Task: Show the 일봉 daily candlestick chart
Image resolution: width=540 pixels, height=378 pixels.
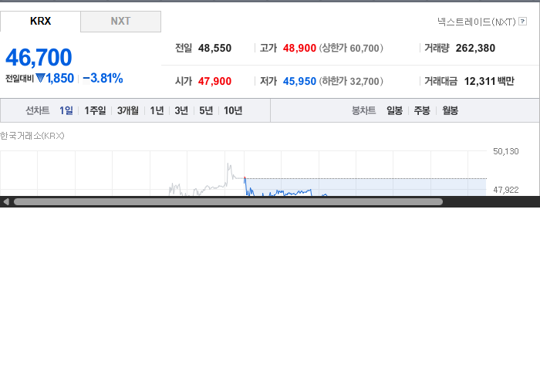Action: [x=394, y=110]
